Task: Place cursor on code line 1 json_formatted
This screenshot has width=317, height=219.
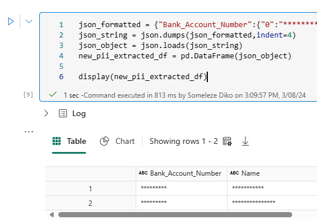Action: [x=197, y=25]
